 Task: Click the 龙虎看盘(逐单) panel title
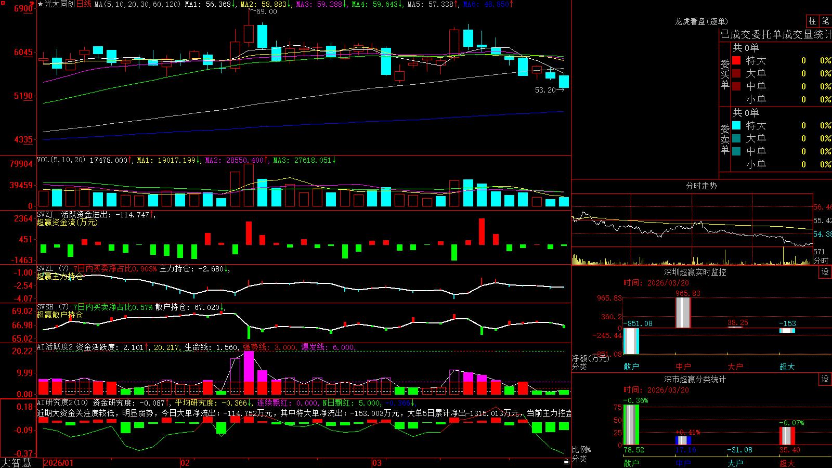[701, 21]
